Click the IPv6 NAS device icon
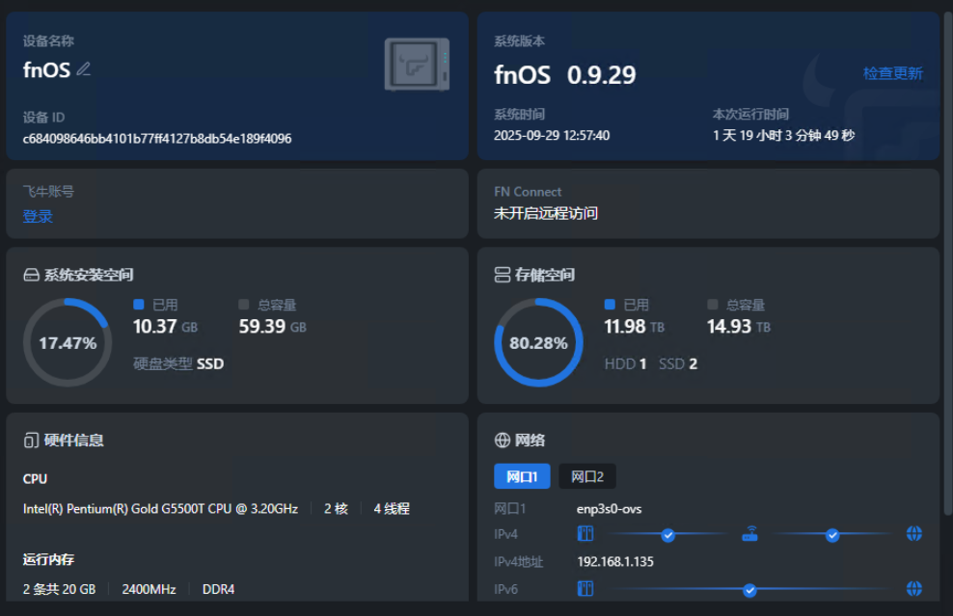 (x=585, y=588)
